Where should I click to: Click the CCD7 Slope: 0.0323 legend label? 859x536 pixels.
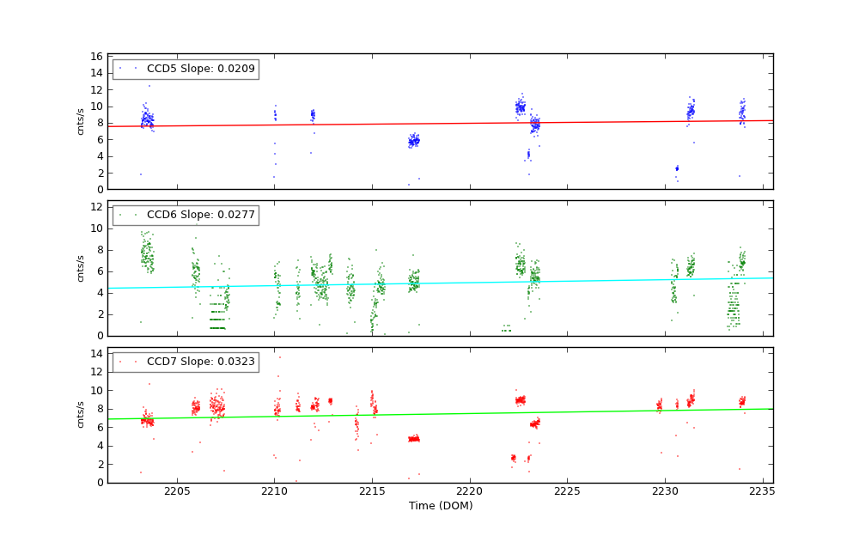(200, 362)
